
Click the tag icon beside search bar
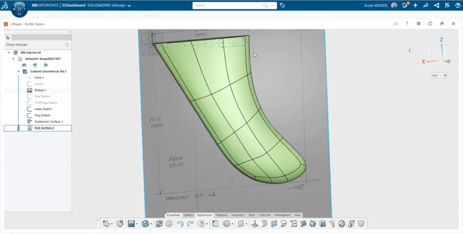282,5
